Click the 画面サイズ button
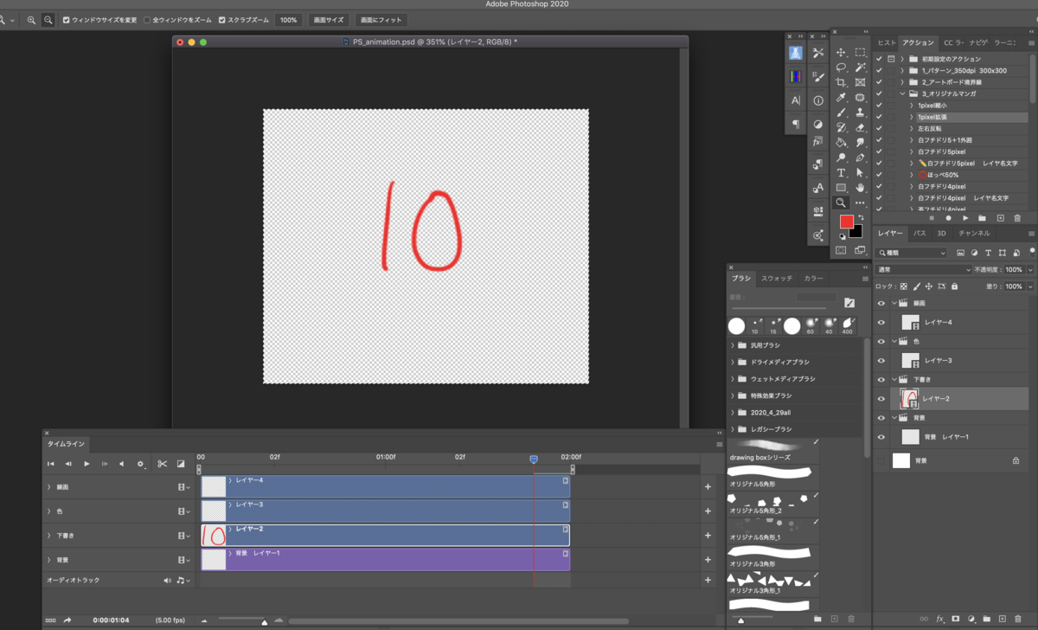This screenshot has height=630, width=1038. pyautogui.click(x=329, y=20)
